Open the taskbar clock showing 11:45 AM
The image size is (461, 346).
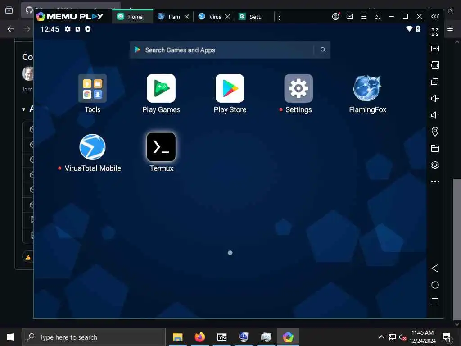[x=422, y=337]
